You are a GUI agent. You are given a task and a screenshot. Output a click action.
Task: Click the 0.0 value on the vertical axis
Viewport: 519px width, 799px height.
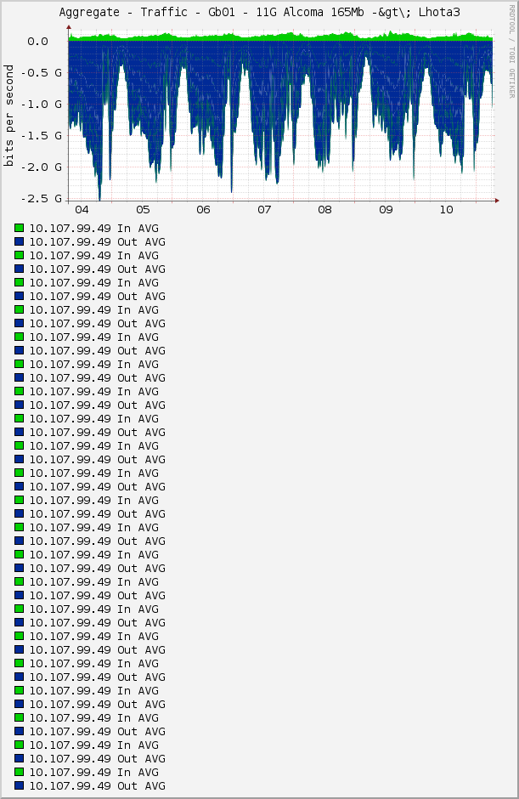point(37,42)
